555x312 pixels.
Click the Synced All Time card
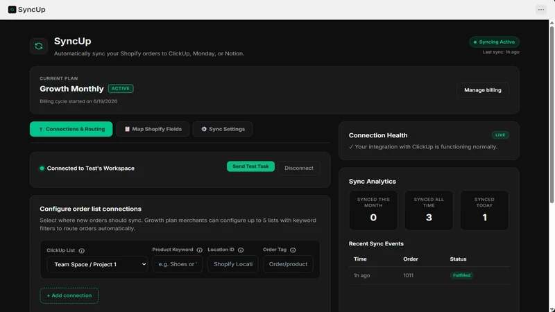pos(429,211)
